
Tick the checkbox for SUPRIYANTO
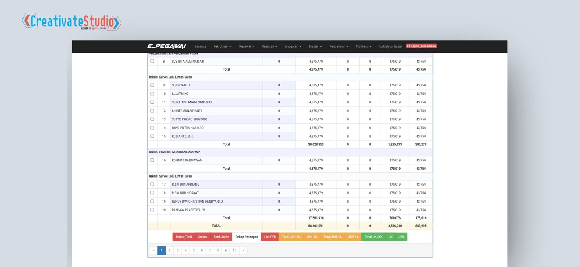click(x=152, y=85)
